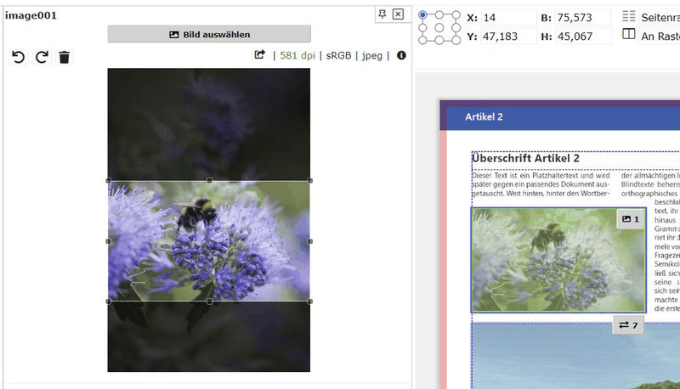
Task: Click the bottom-right crop handle
Action: click(x=310, y=302)
